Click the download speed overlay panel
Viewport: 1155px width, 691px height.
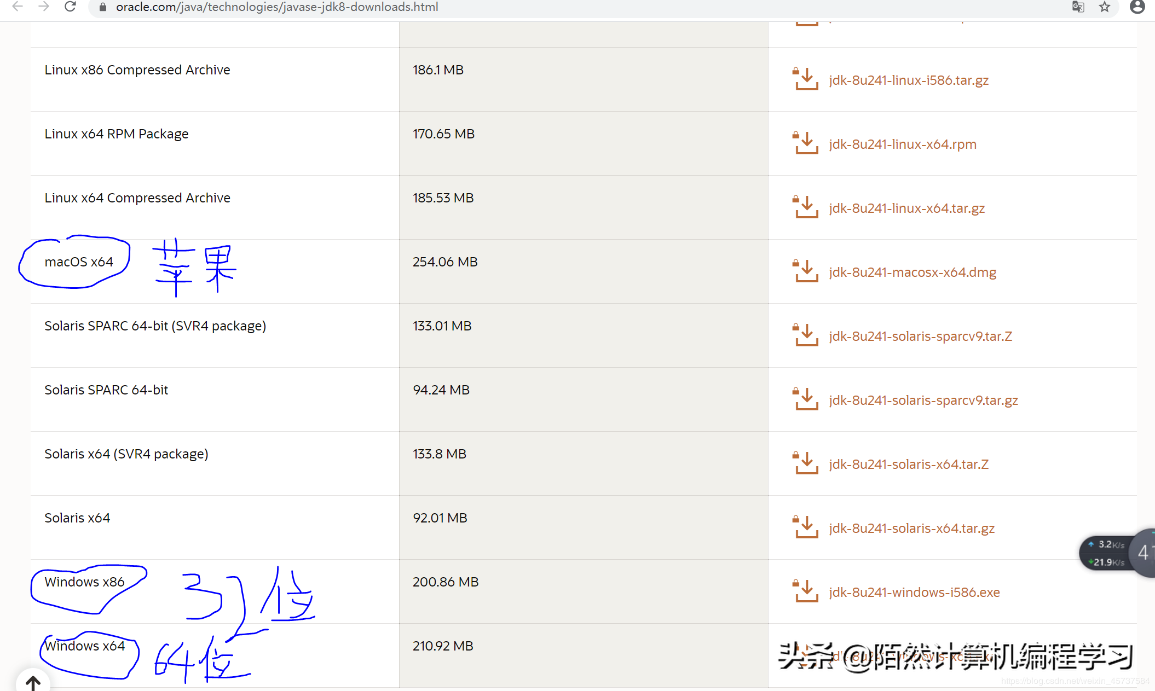click(1106, 553)
